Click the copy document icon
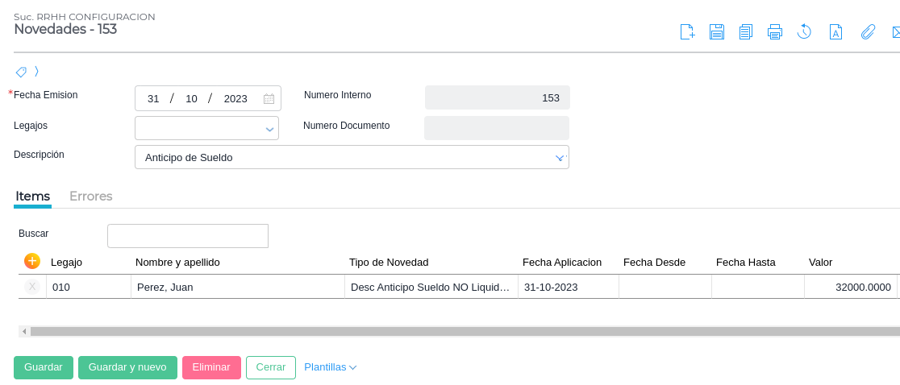The height and width of the screenshot is (385, 900). (746, 32)
